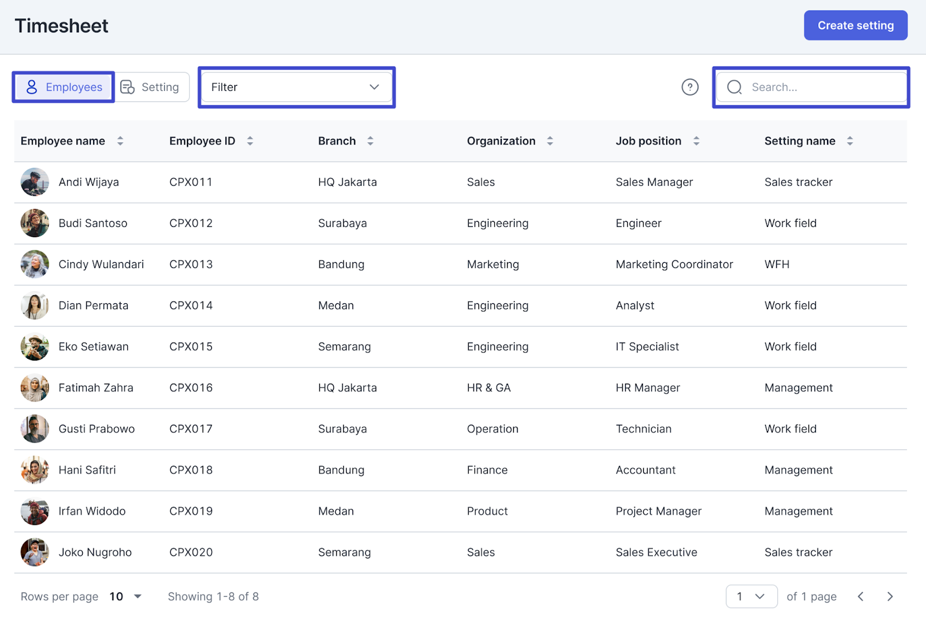Image resolution: width=926 pixels, height=625 pixels.
Task: Sort by the Employee ID column arrows
Action: point(249,141)
